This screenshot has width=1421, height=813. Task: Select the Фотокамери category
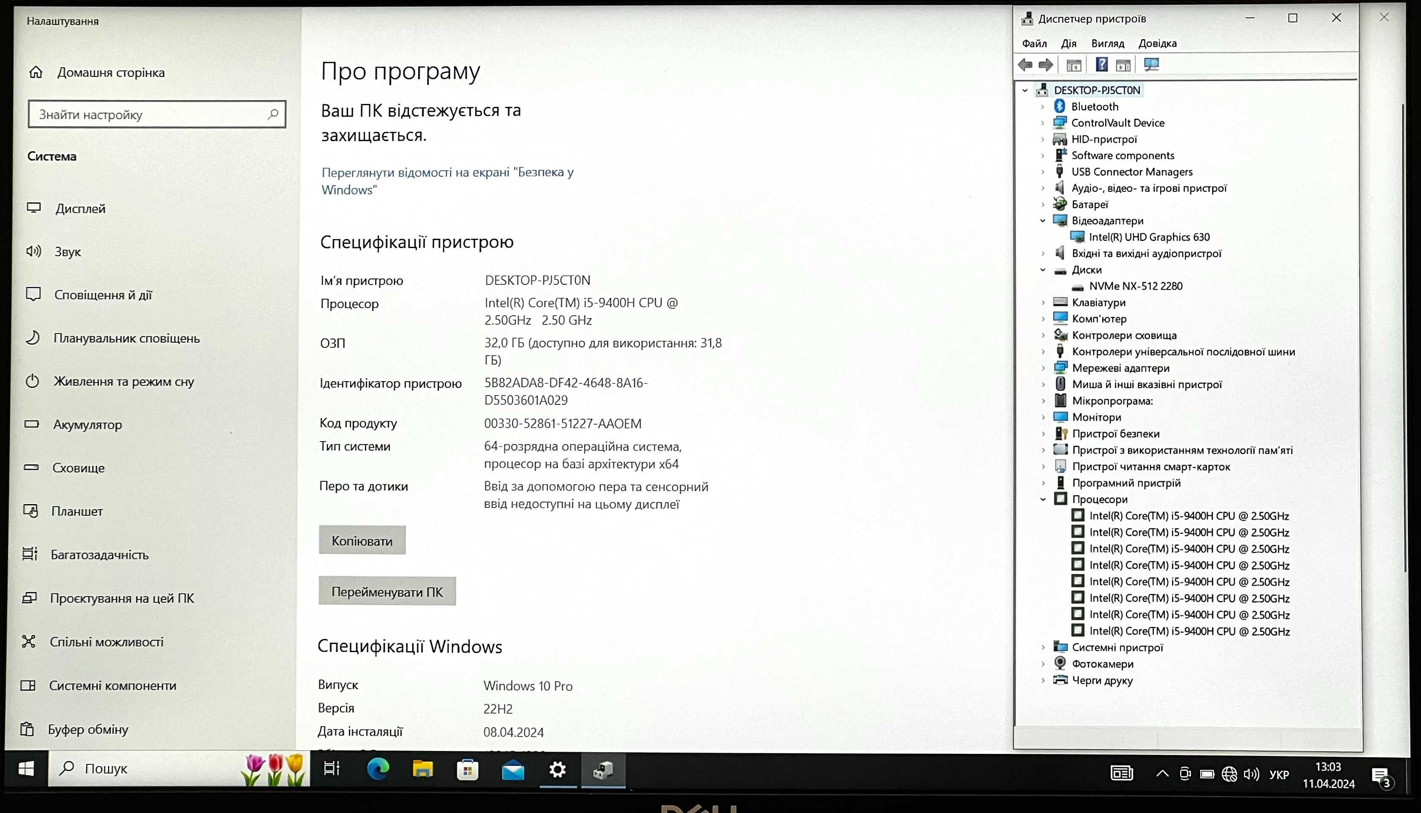(1102, 664)
